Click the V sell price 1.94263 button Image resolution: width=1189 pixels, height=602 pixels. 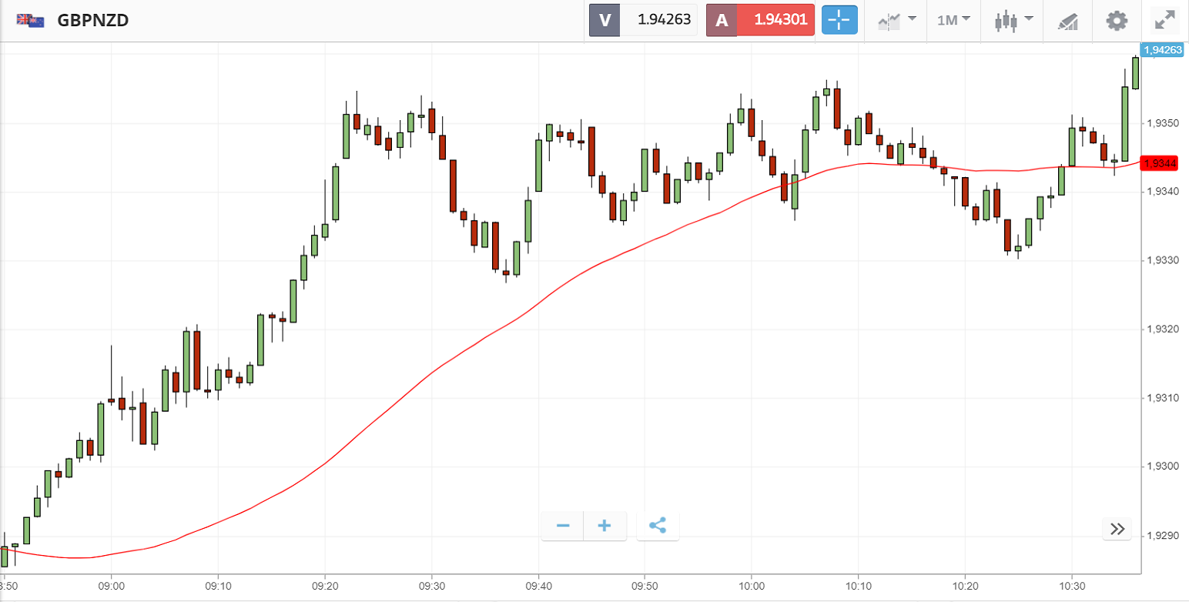click(644, 20)
